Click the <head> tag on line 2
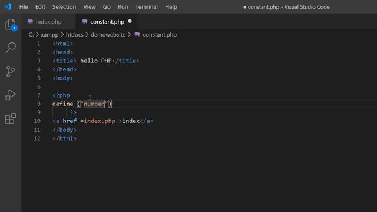 (63, 52)
